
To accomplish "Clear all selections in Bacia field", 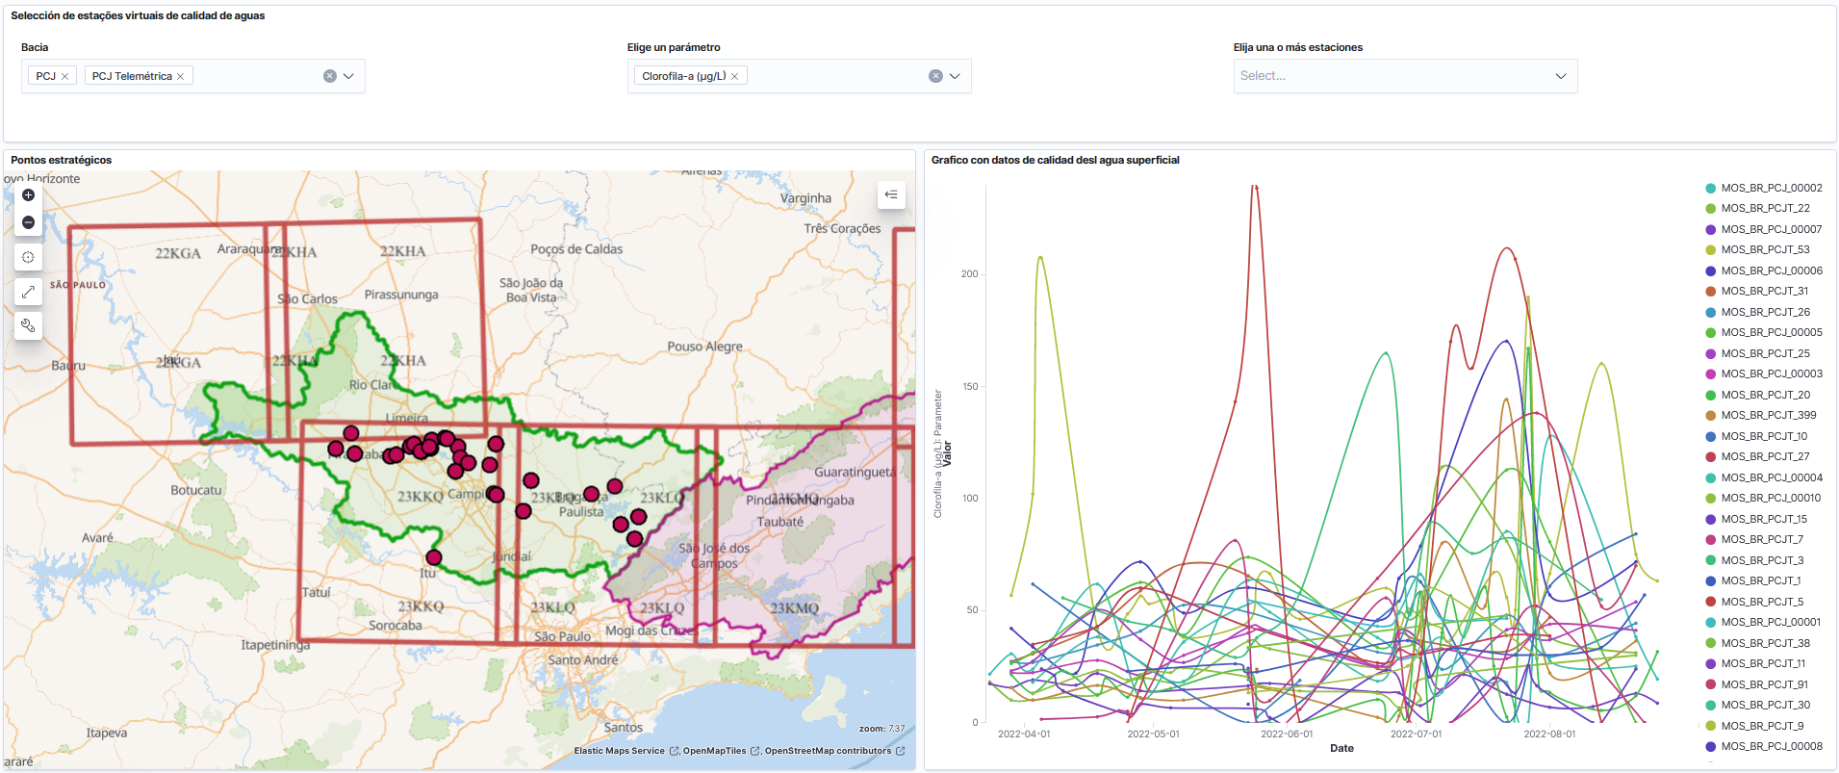I will [x=330, y=76].
